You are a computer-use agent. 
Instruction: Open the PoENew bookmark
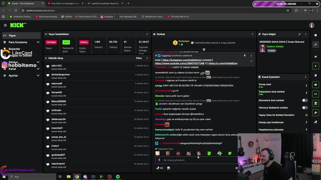pyautogui.click(x=67, y=17)
